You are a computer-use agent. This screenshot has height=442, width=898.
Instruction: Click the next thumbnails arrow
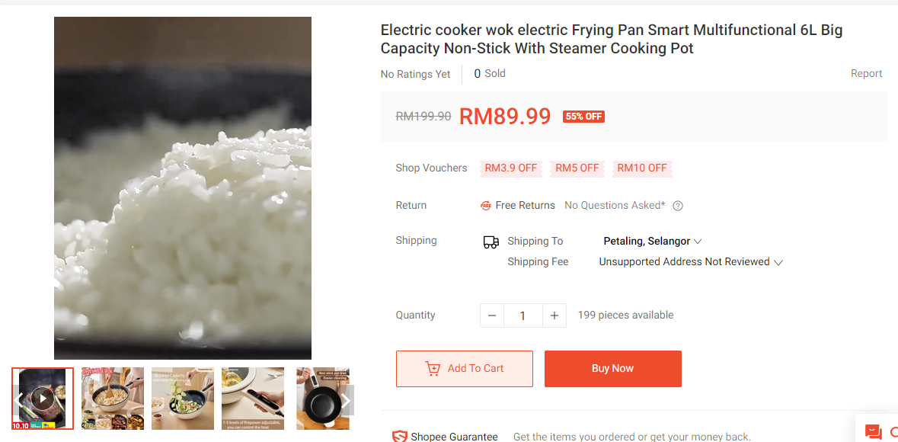(x=346, y=400)
